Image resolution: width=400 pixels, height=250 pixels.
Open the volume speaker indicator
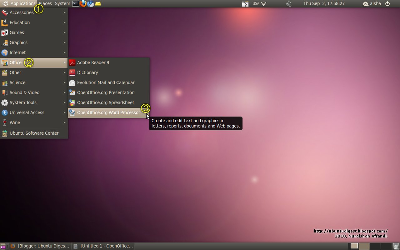coord(289,4)
